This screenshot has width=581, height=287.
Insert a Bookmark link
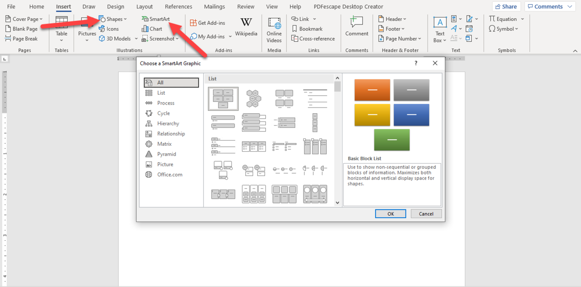(x=307, y=29)
